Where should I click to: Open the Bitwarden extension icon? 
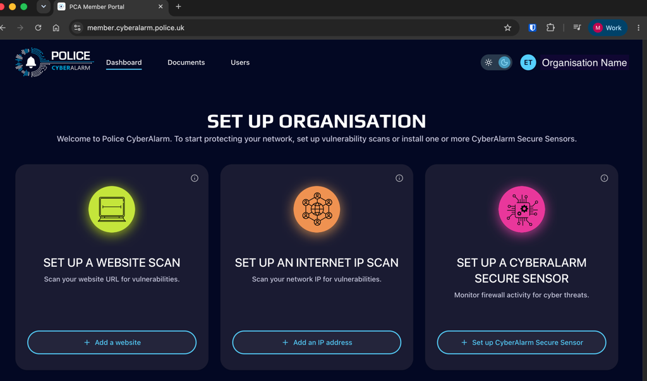[x=532, y=28]
